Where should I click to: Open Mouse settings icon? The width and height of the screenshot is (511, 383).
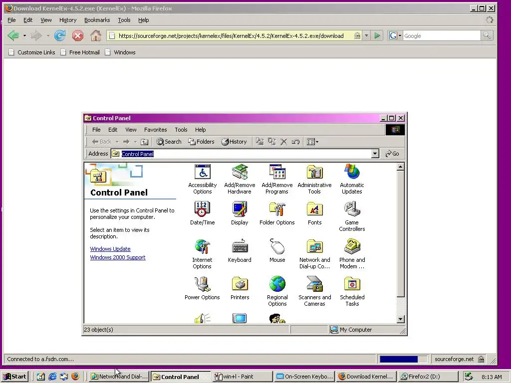pyautogui.click(x=277, y=251)
